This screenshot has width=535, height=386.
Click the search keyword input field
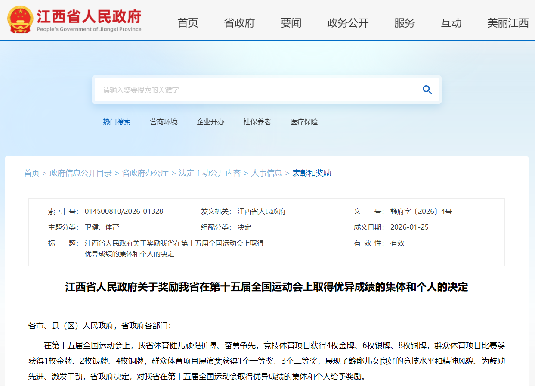click(x=258, y=90)
